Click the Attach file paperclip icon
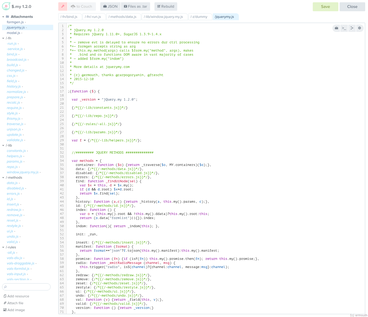368x317 pixels. [x=5, y=303]
